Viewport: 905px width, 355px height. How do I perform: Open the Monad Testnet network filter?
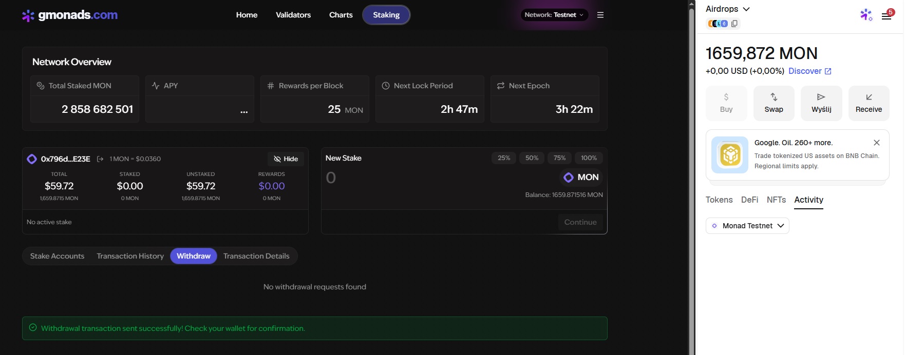pos(747,226)
